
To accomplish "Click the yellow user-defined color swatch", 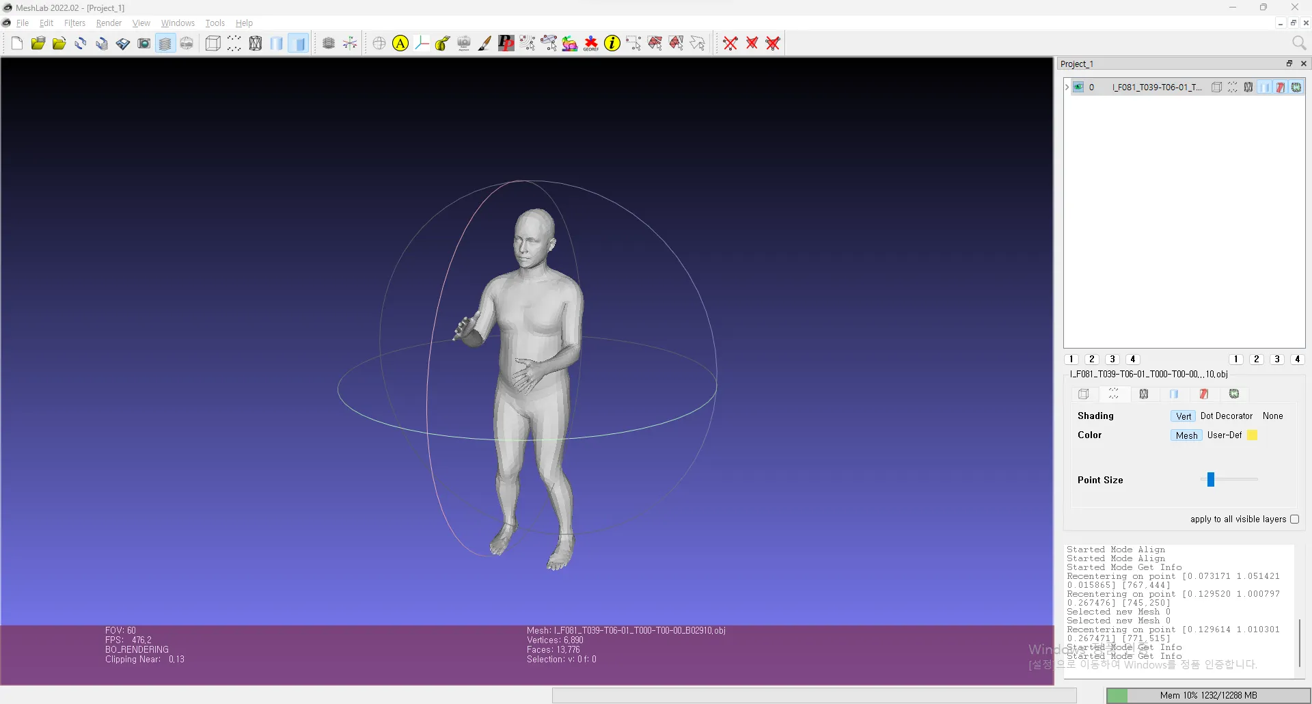I will click(1252, 435).
